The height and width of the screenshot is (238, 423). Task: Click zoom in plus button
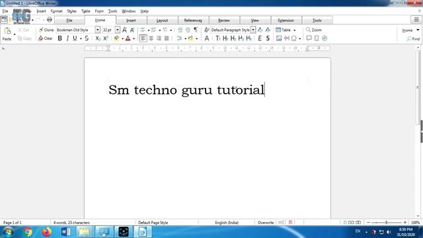tap(405, 223)
